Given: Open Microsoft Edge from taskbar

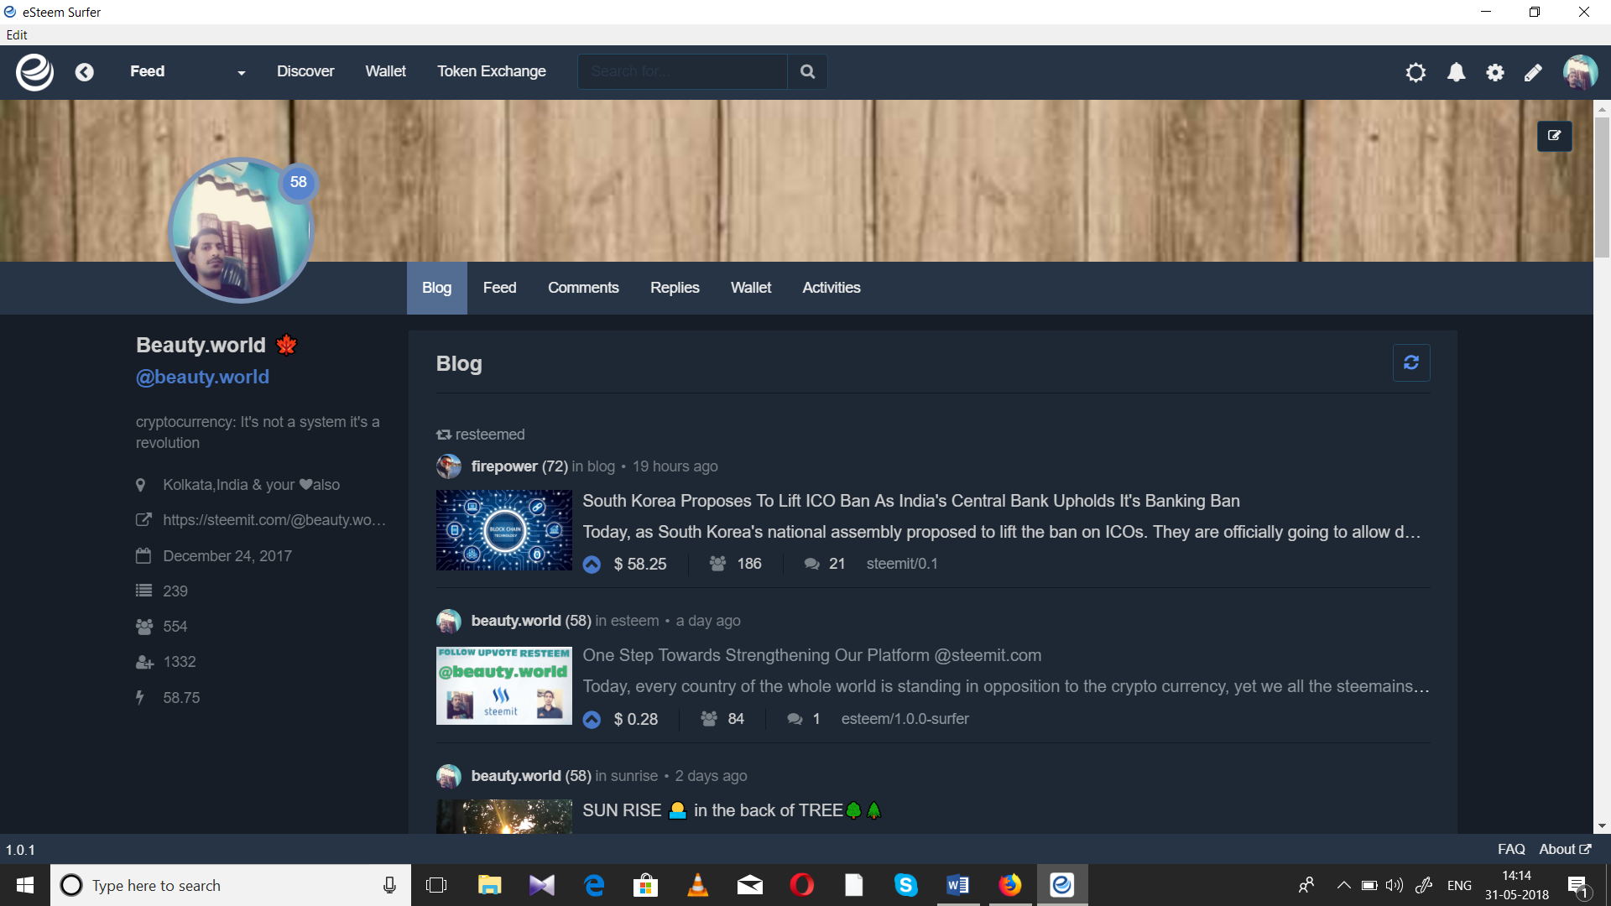Looking at the screenshot, I should [x=594, y=885].
